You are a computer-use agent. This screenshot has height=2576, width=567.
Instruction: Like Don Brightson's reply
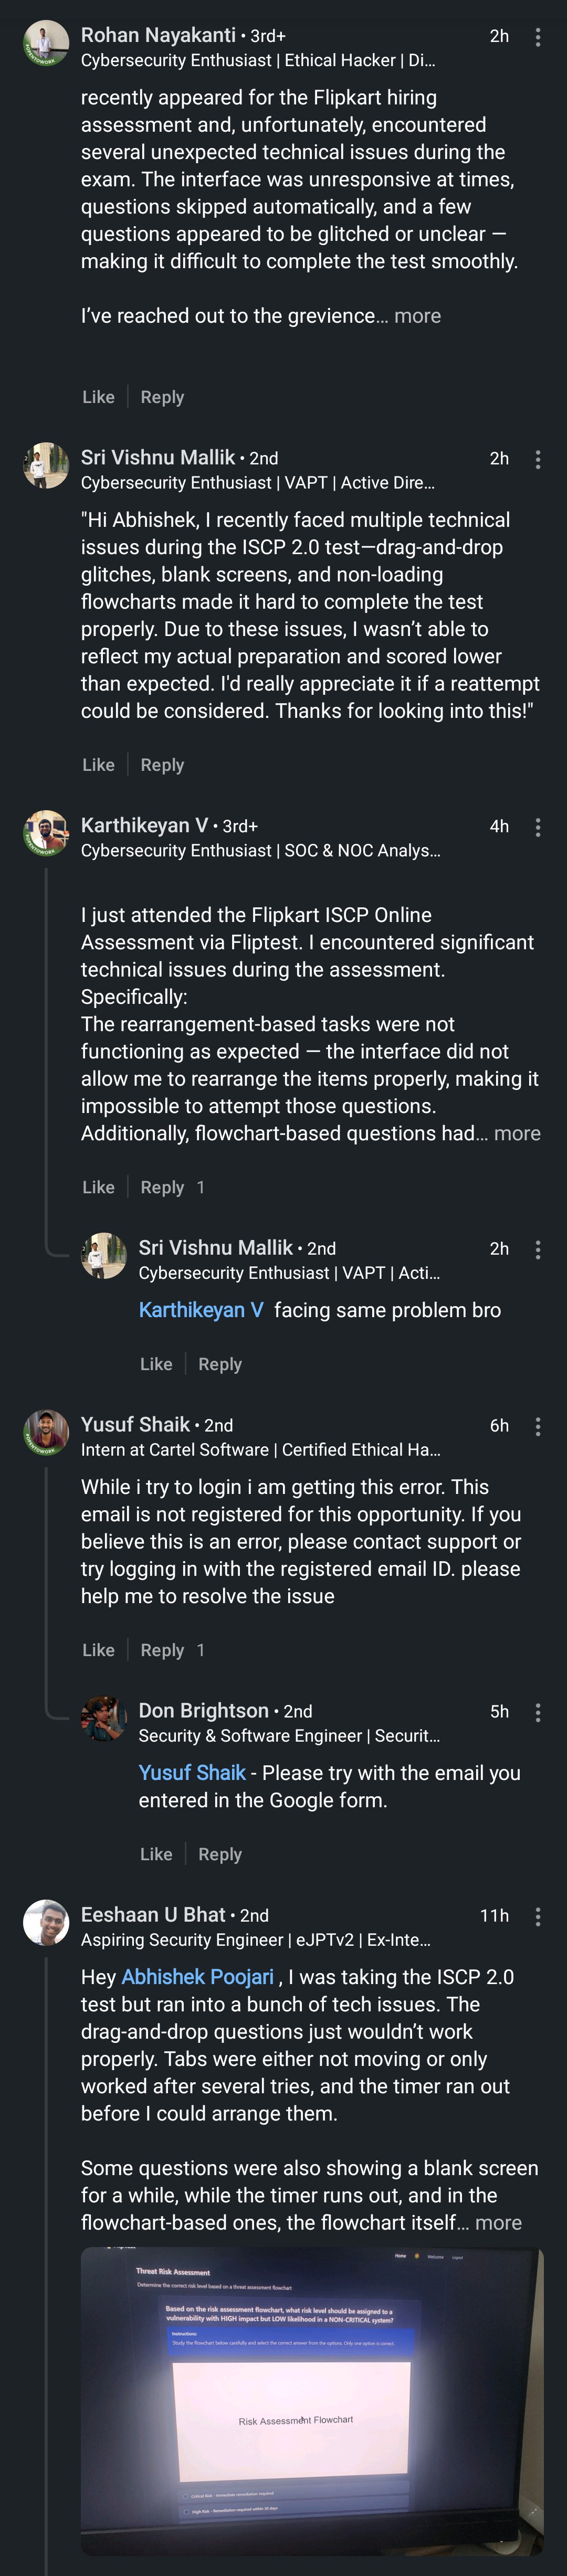pyautogui.click(x=156, y=1854)
